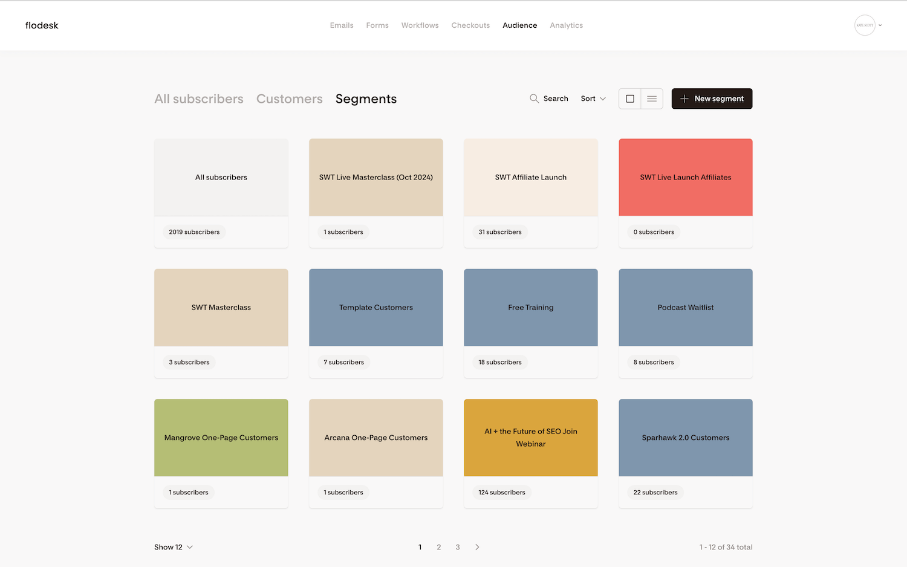Click the account avatar icon
Image resolution: width=907 pixels, height=567 pixels.
(865, 25)
